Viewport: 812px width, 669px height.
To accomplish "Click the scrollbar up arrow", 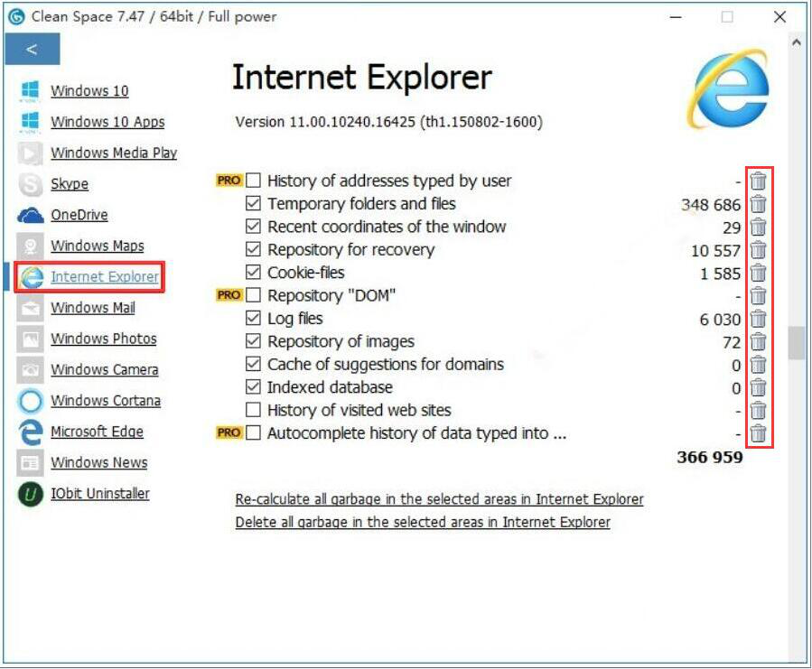I will [797, 43].
